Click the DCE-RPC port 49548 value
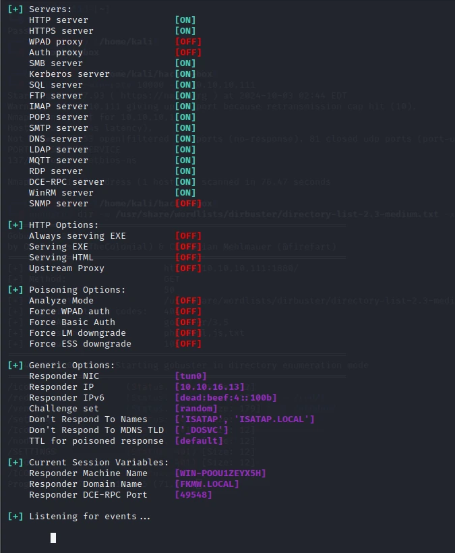This screenshot has height=553, width=455. pos(193,495)
